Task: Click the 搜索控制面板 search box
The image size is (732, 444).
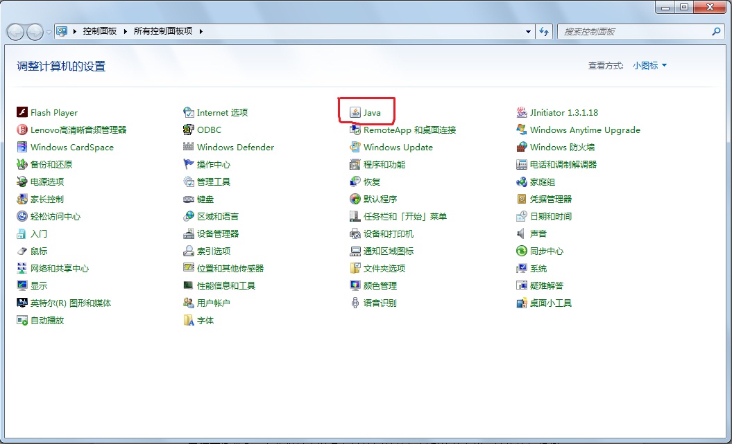Action: click(635, 32)
